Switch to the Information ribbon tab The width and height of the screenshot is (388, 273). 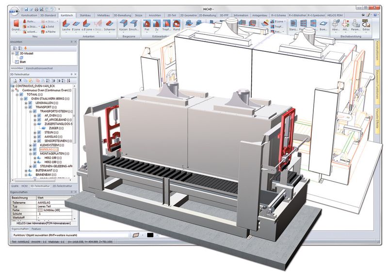[x=241, y=15]
